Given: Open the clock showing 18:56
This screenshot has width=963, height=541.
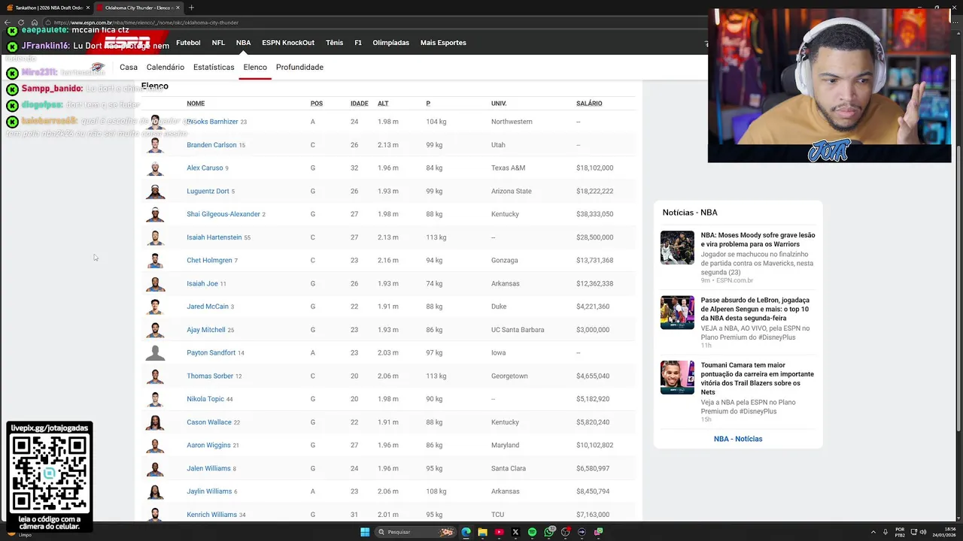Looking at the screenshot, I should 944,532.
